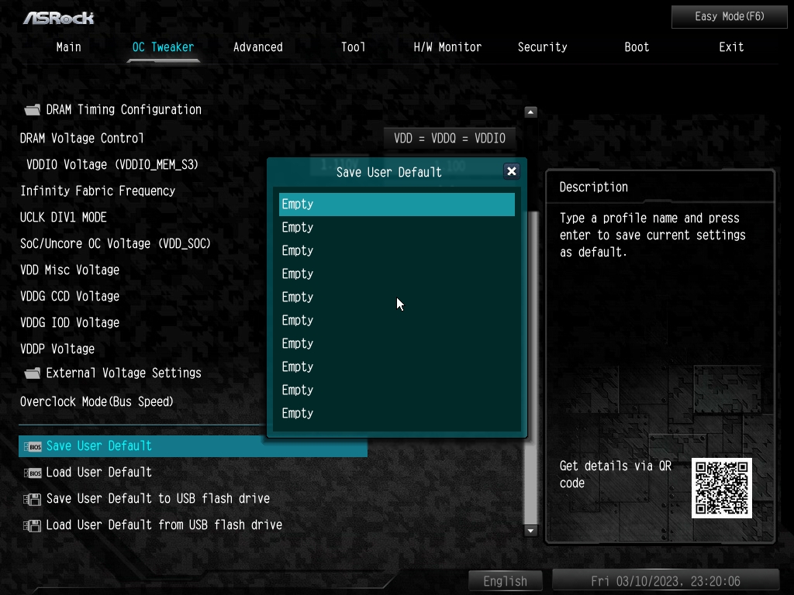The image size is (794, 595).
Task: Open the Boot tab
Action: point(637,47)
